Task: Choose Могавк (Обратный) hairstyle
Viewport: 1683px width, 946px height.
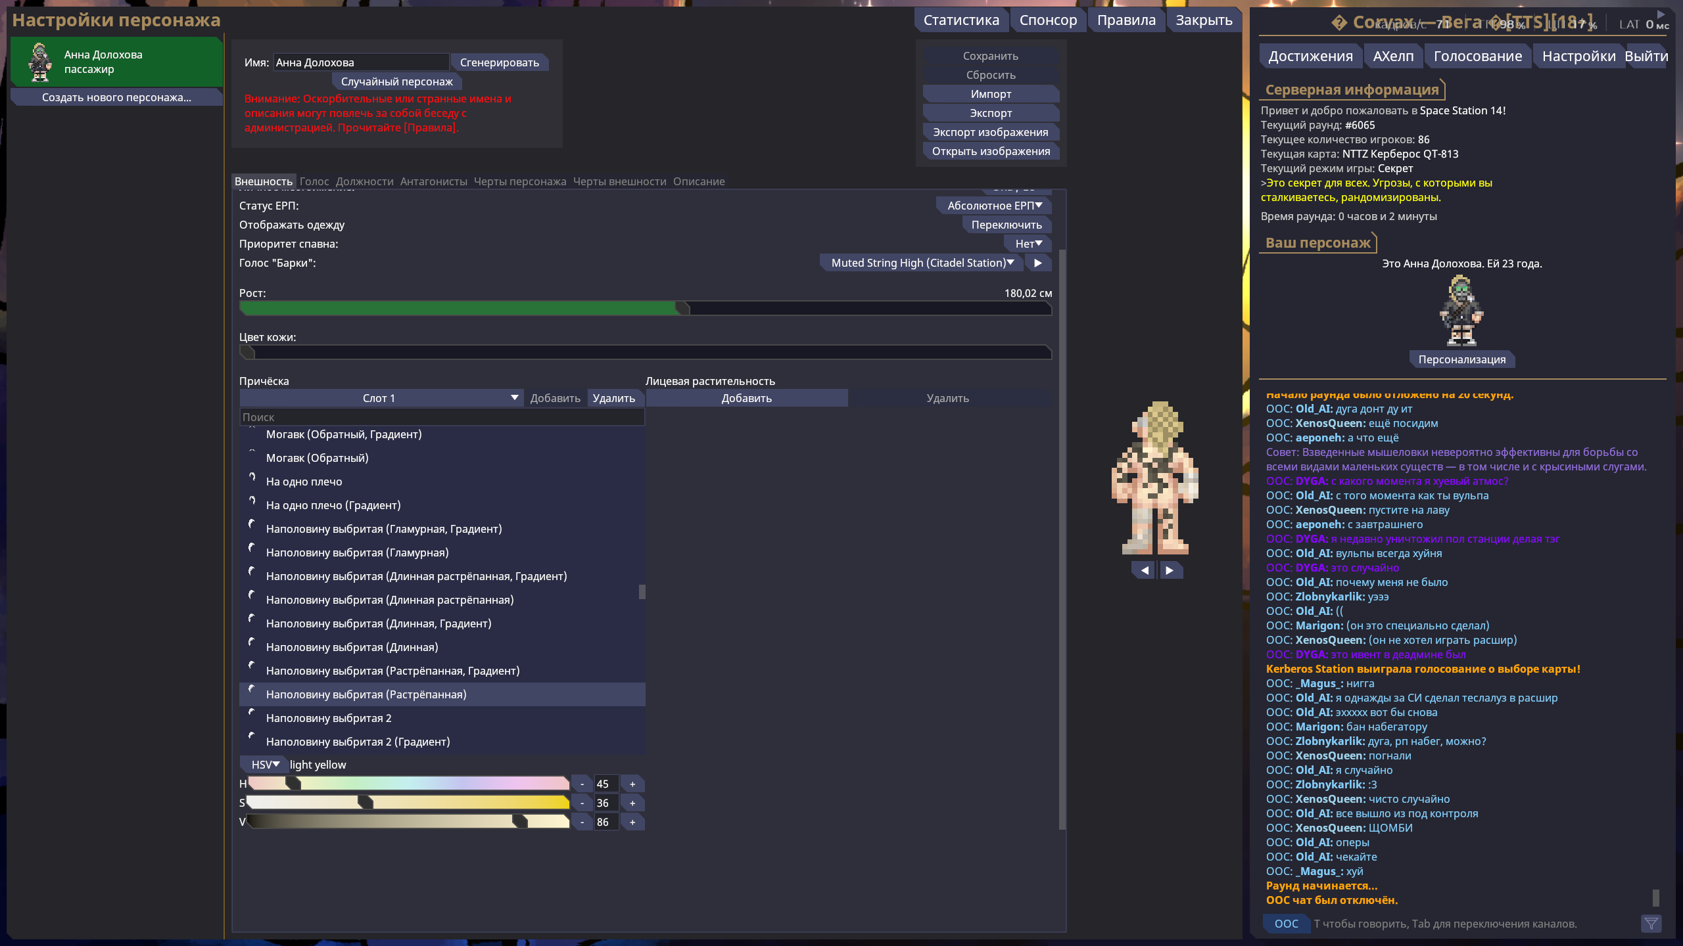Action: 317,458
